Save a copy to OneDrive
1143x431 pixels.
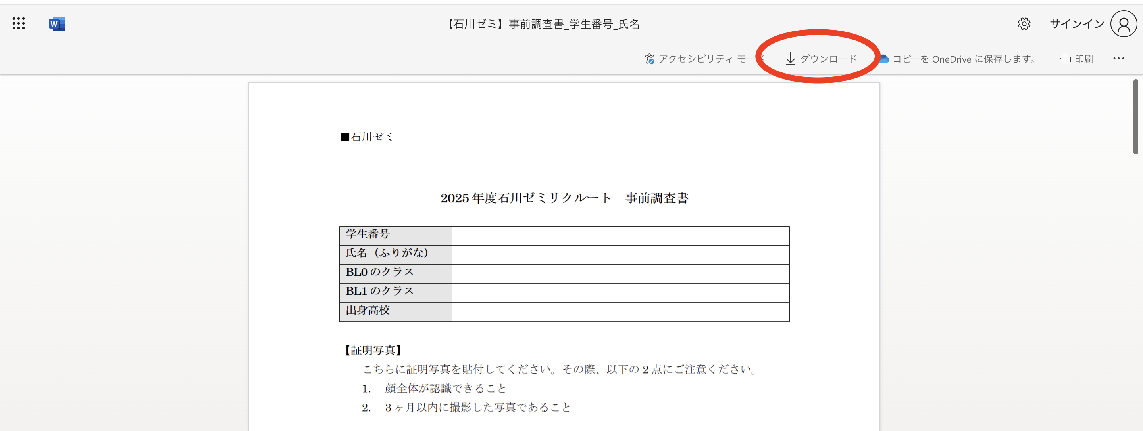click(x=958, y=59)
